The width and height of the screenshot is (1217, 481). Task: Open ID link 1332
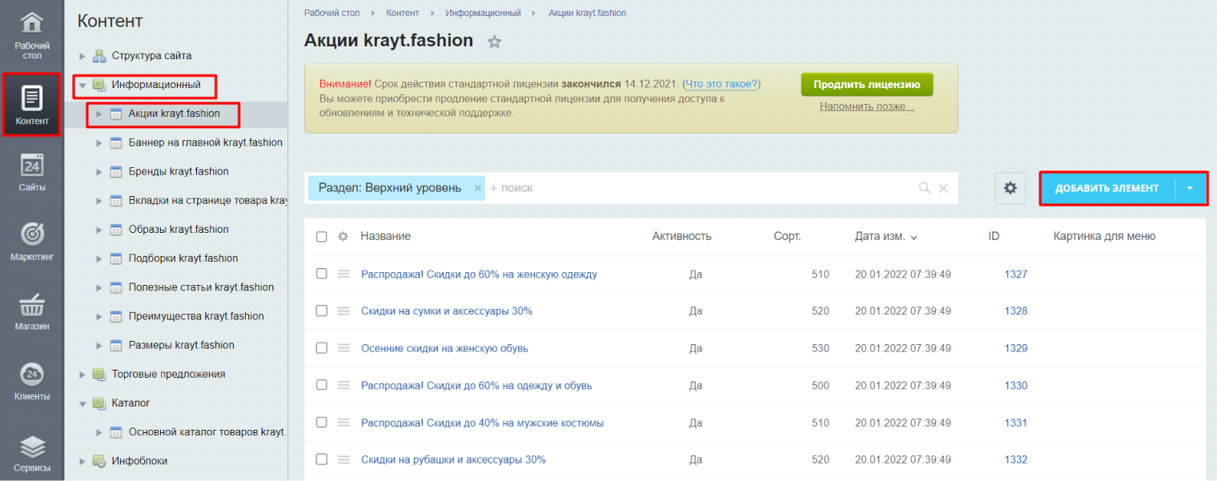coord(1015,459)
